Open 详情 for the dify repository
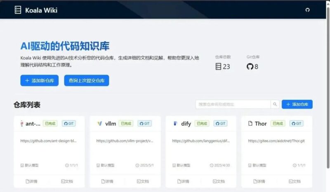Image resolution: width=330 pixels, height=192 pixels. [x=183, y=181]
